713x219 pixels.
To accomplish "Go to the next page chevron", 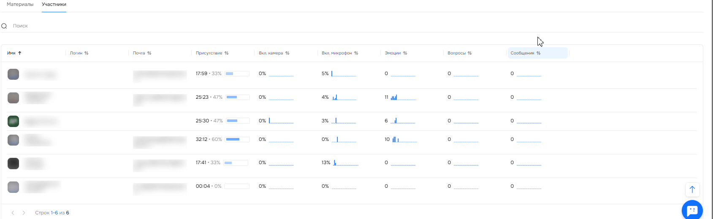I will pyautogui.click(x=24, y=213).
